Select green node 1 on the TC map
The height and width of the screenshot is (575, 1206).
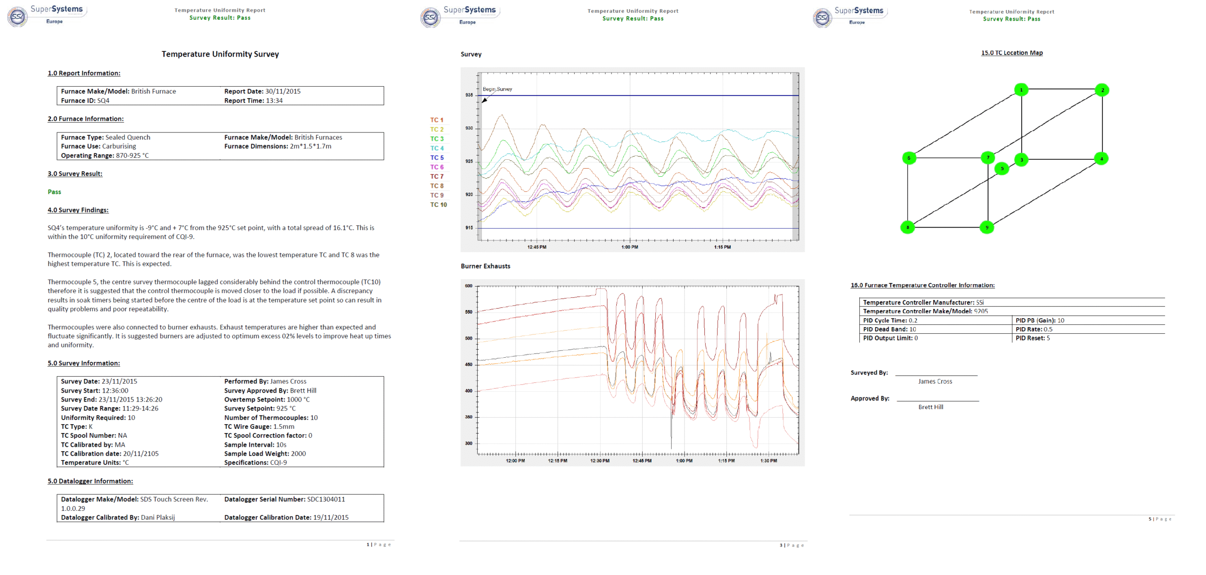pyautogui.click(x=1021, y=90)
